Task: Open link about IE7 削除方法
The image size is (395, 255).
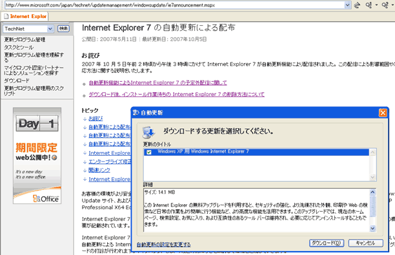Action: pos(177,94)
